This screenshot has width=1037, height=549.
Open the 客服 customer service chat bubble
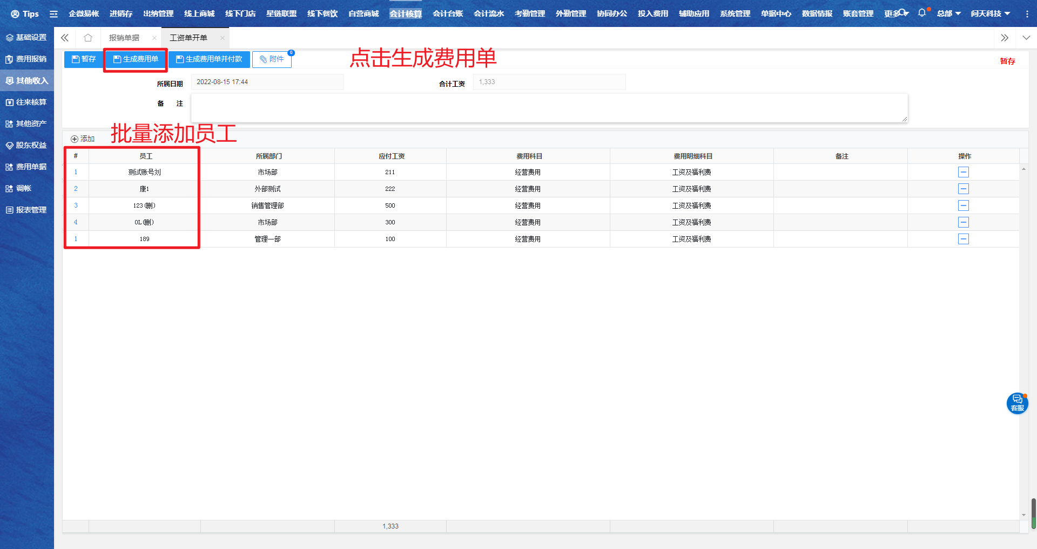(x=1017, y=403)
